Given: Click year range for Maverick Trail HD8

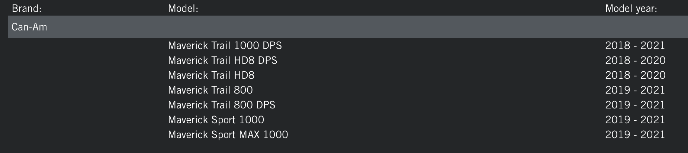Looking at the screenshot, I should (635, 75).
